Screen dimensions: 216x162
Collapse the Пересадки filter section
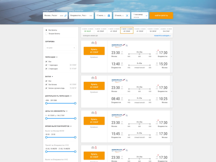pyautogui.click(x=57, y=57)
